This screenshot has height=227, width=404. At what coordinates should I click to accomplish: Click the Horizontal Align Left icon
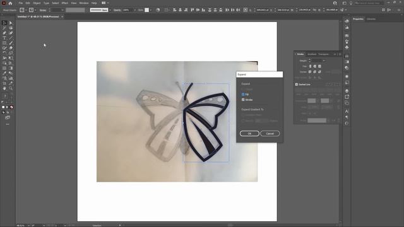[x=175, y=10]
